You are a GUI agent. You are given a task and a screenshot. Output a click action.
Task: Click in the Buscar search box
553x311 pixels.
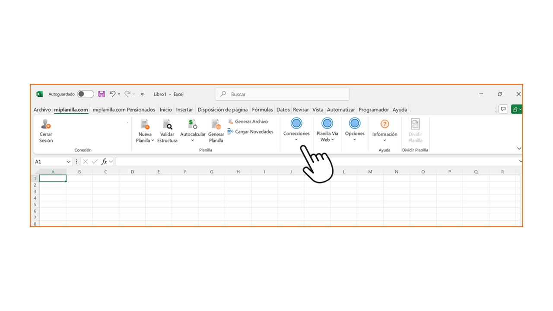282,94
